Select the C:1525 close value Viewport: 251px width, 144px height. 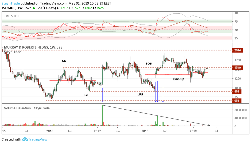point(98,8)
